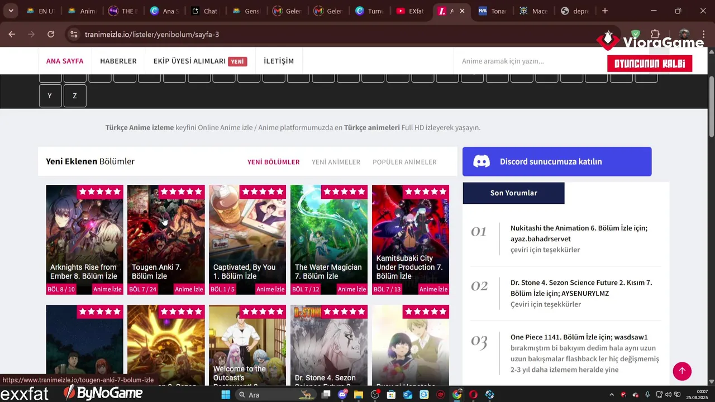Open Kamitsubaki City Under Production 7. Bölüm thumbnail
Screen dimensions: 715x402
click(x=411, y=240)
